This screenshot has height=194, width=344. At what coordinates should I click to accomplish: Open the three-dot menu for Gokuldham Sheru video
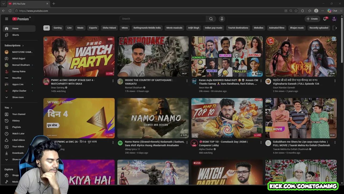point(335,143)
